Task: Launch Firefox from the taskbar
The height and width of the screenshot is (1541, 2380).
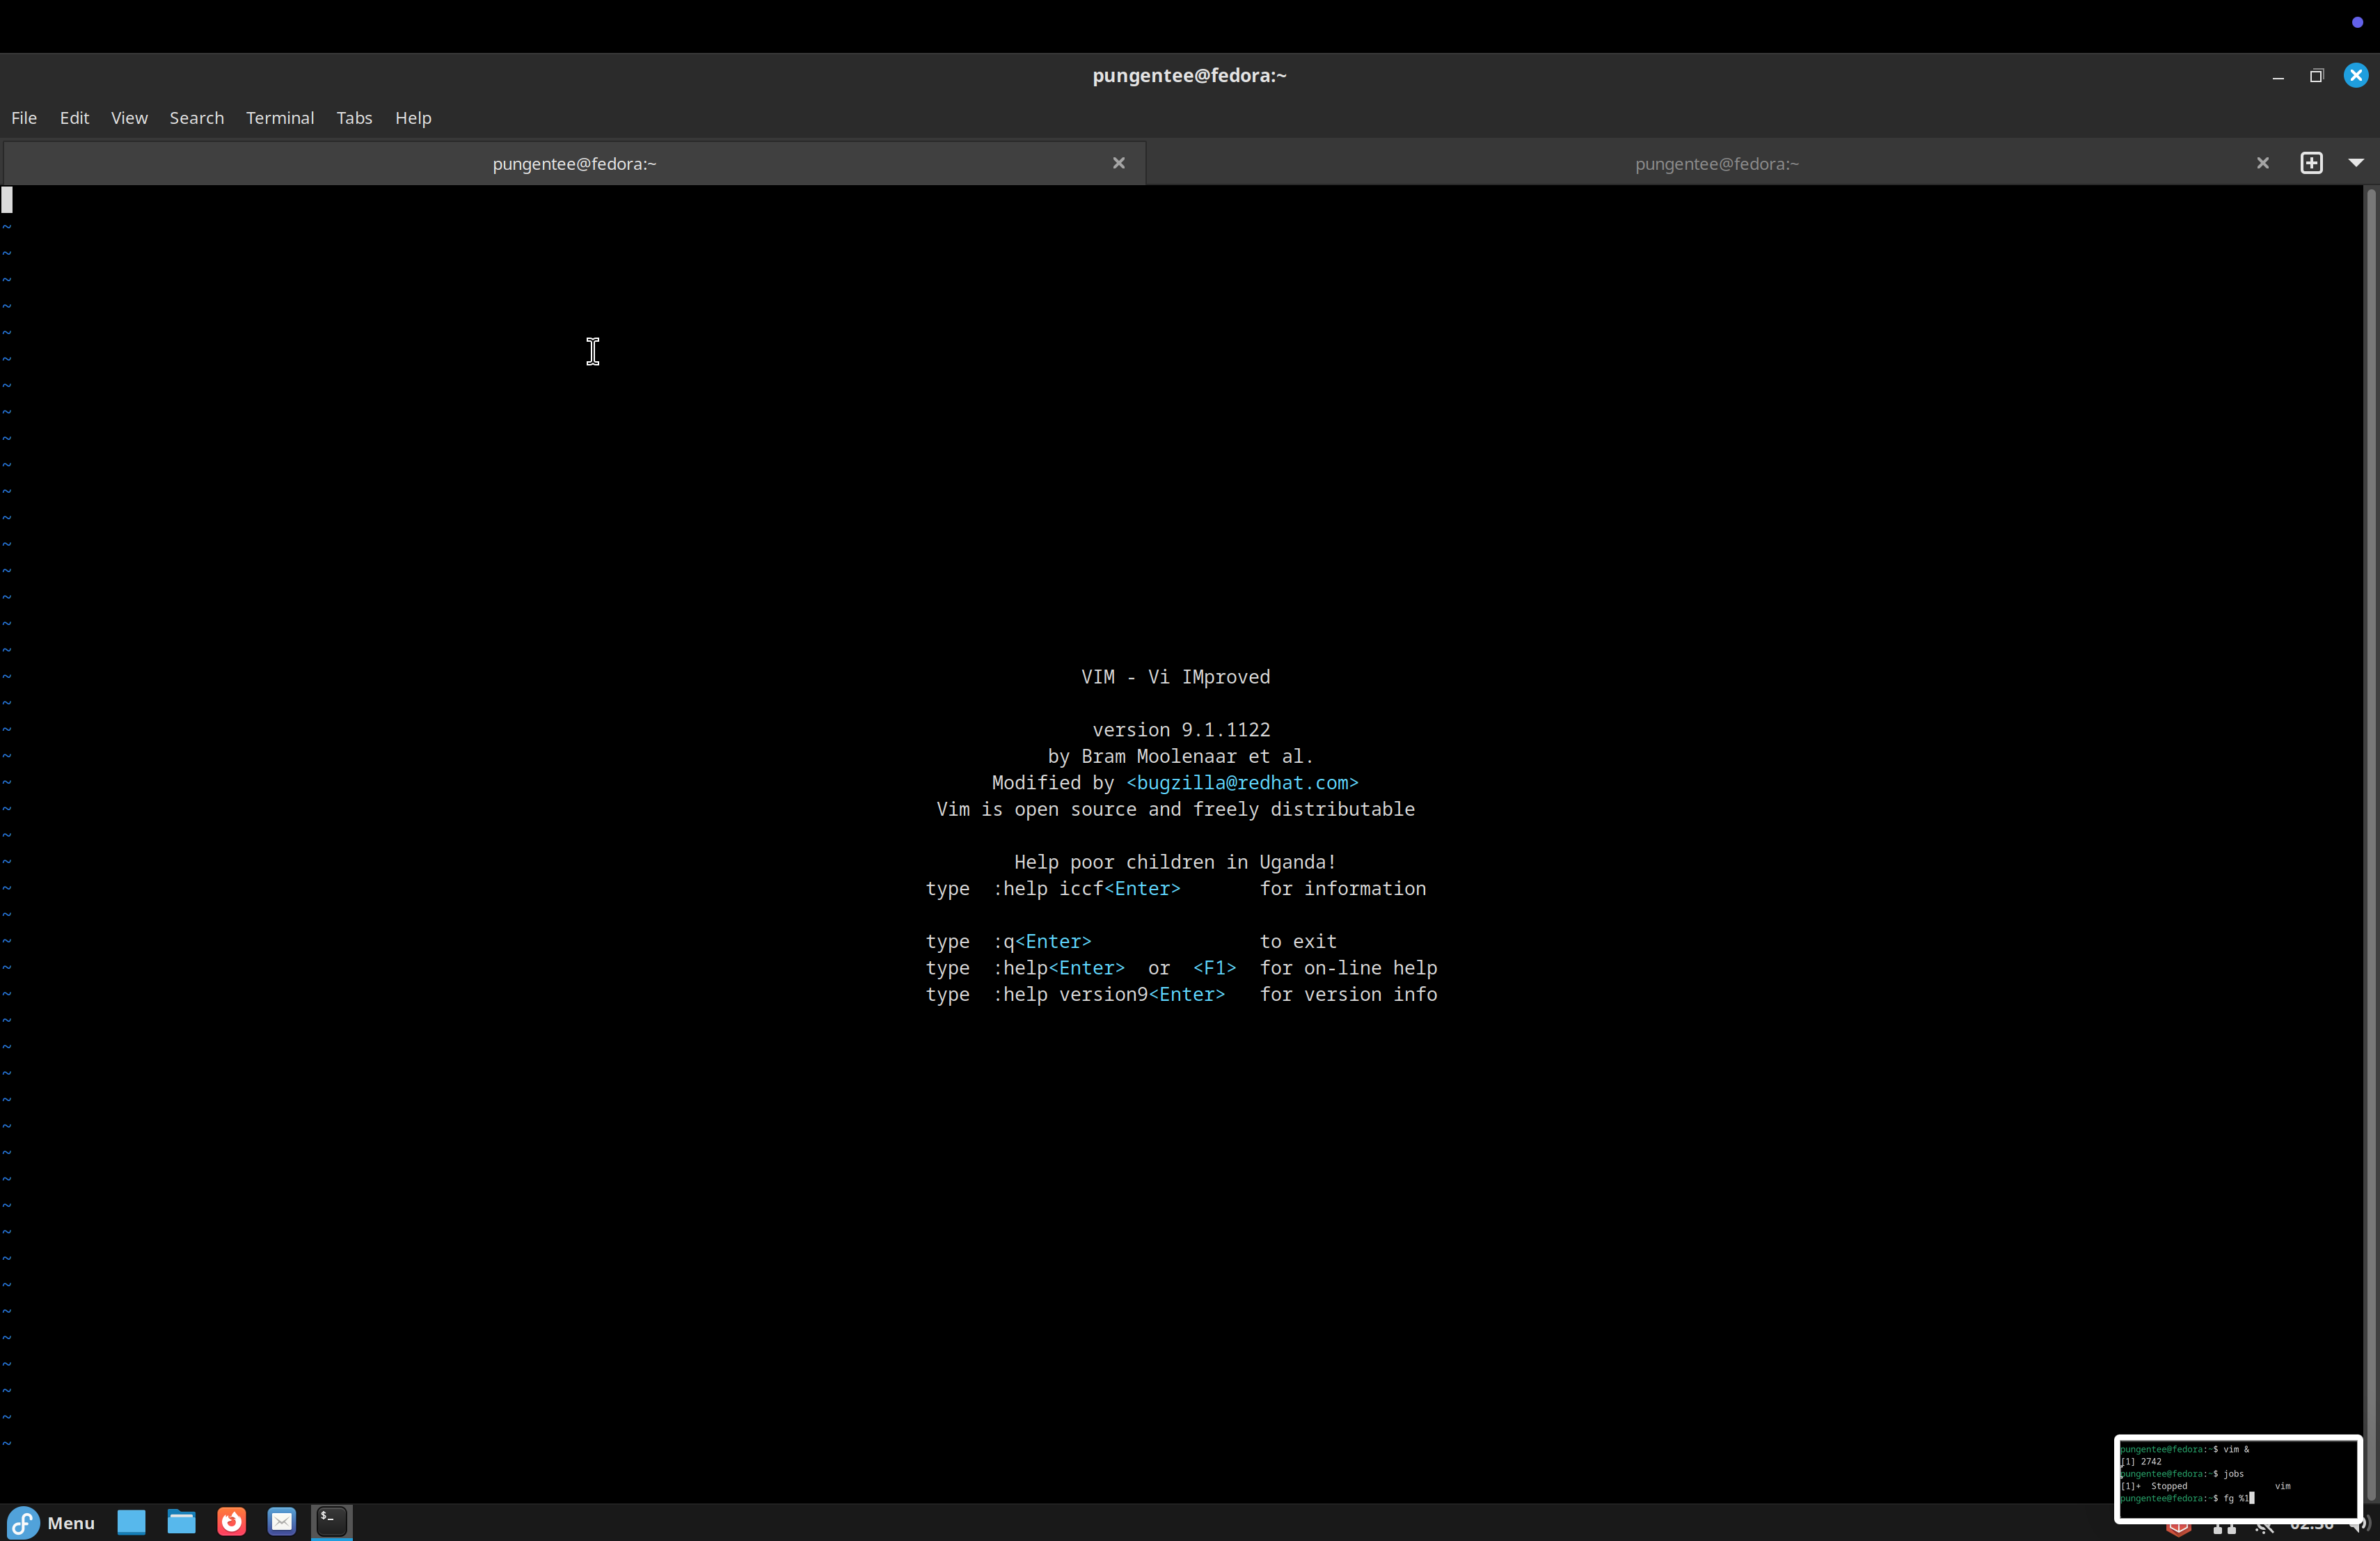Action: coord(231,1522)
